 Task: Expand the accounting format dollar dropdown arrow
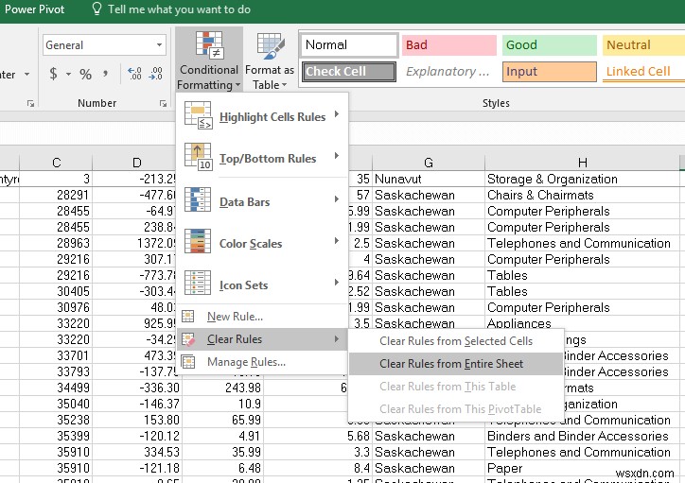pos(68,74)
